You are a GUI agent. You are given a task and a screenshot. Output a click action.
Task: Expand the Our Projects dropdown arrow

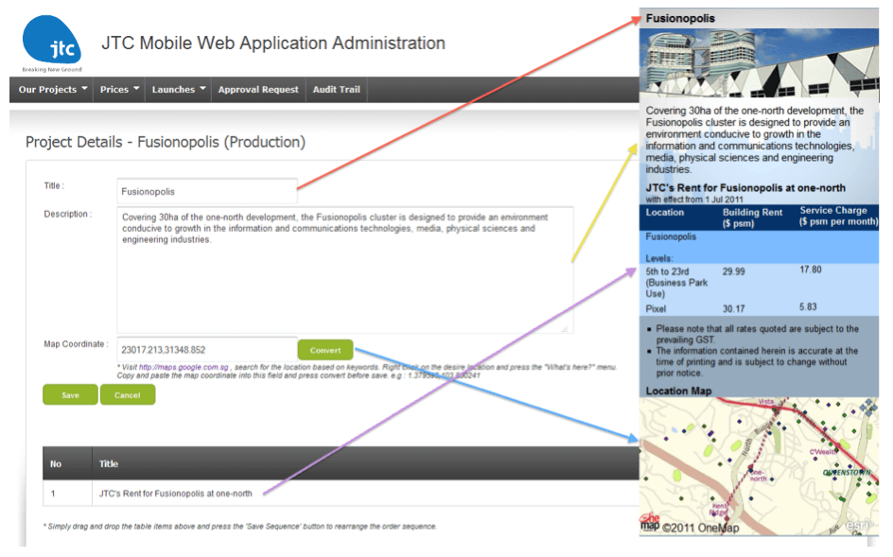point(84,88)
